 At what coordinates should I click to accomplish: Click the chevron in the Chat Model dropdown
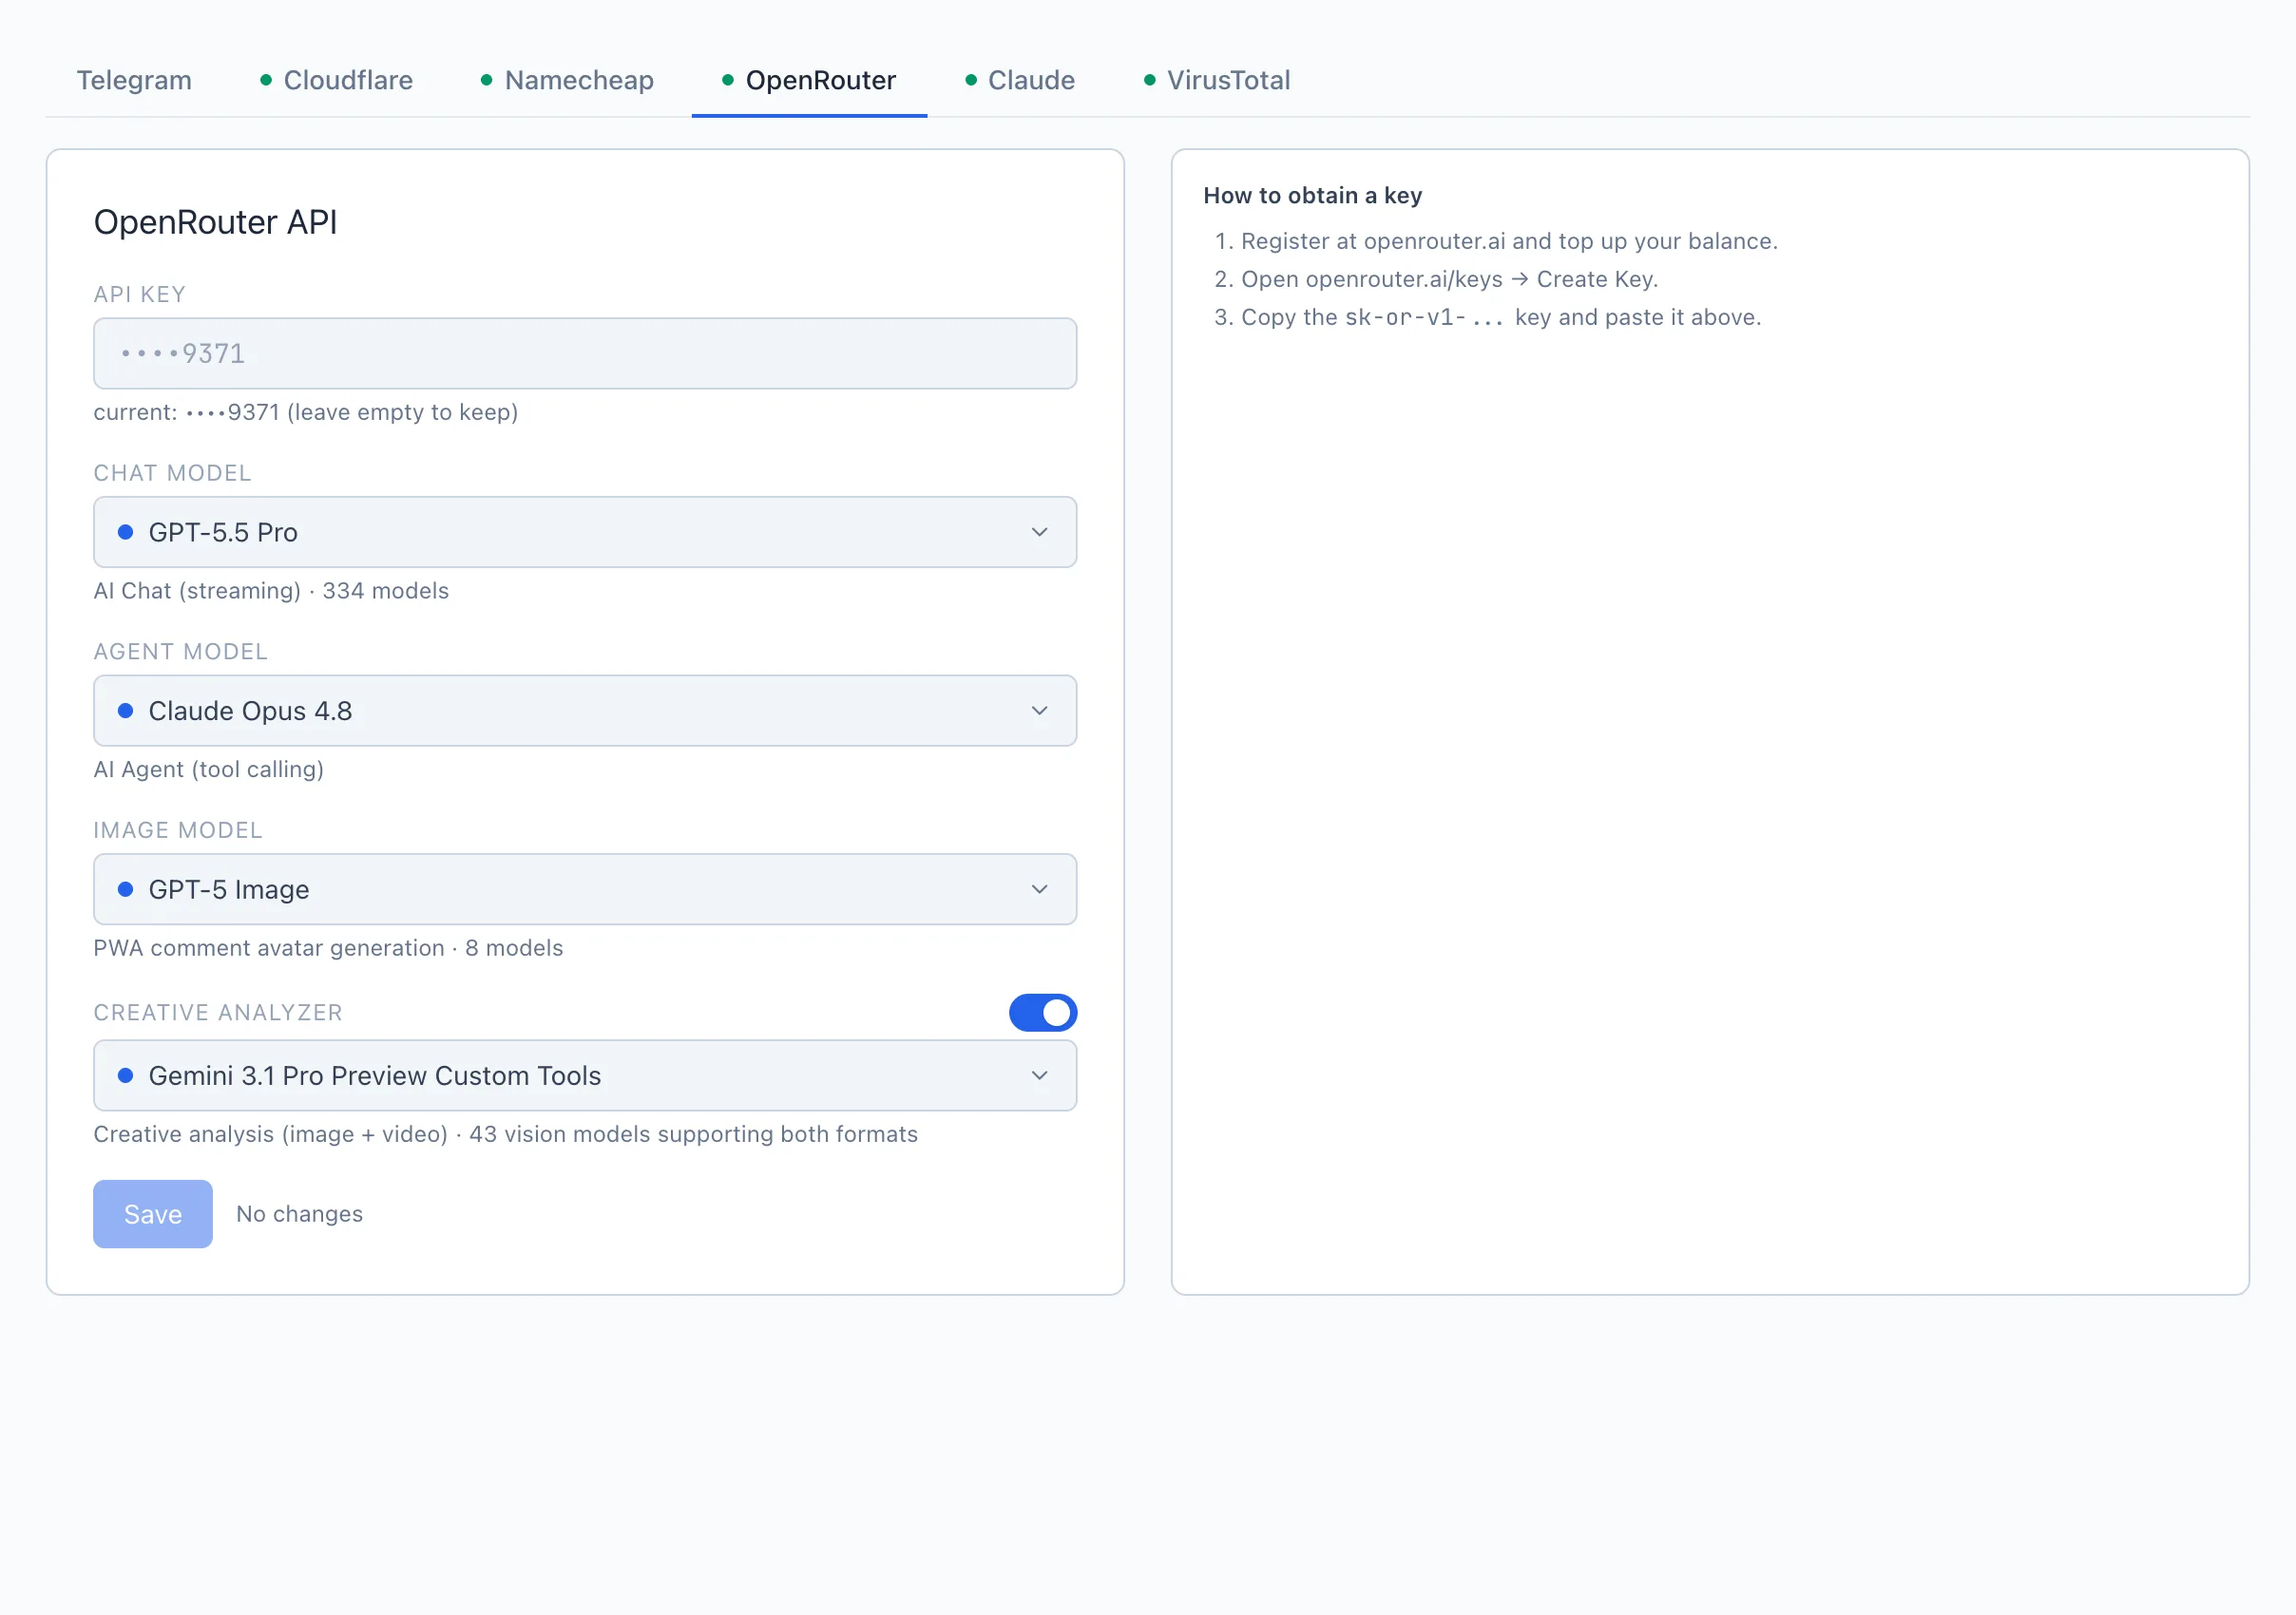click(x=1040, y=533)
